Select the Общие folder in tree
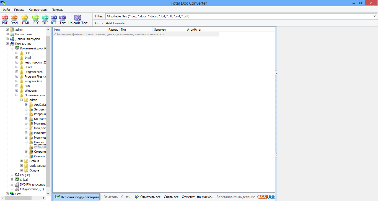Screen dimensions: 378x201 34,170
